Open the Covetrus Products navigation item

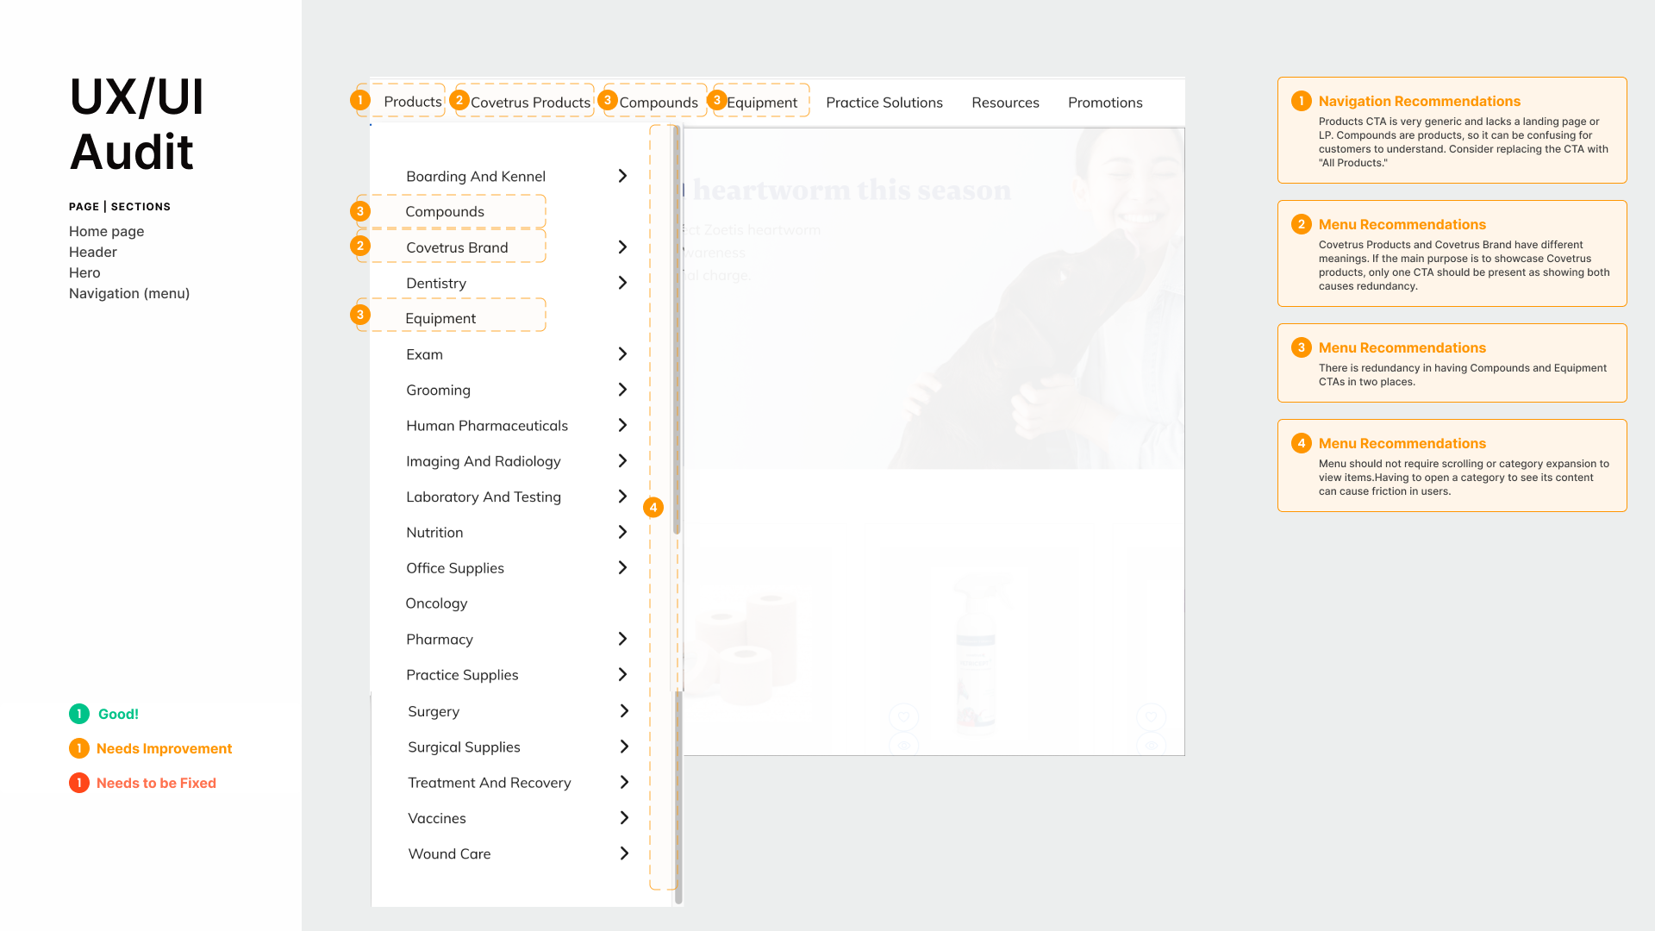(x=530, y=103)
